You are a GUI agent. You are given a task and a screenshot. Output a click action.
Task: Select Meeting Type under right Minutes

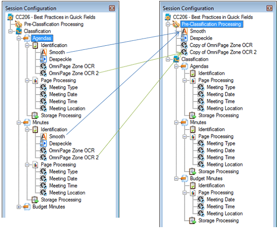click(221, 143)
